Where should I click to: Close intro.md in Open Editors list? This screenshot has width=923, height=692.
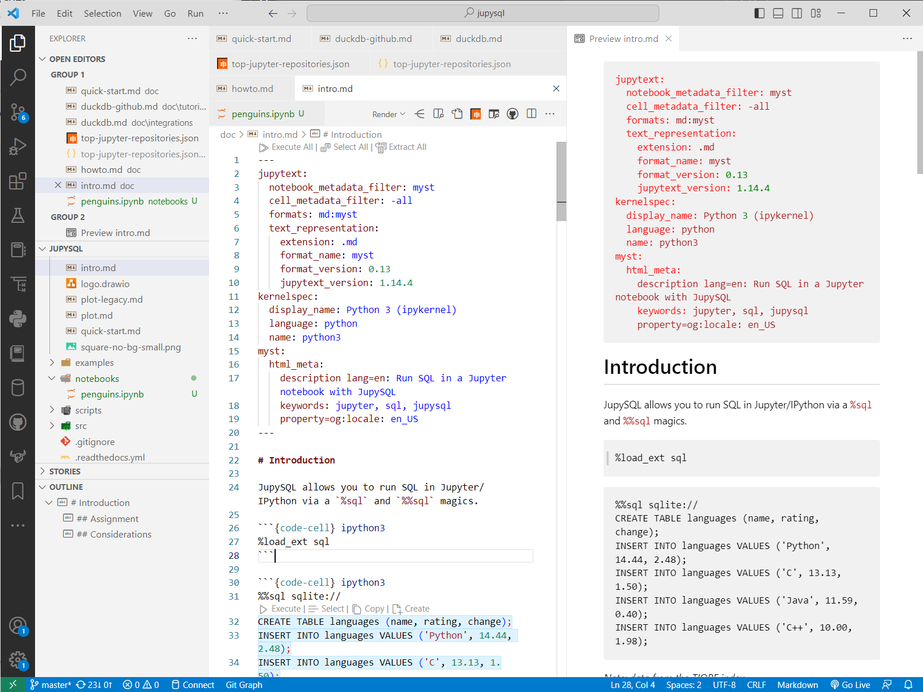point(58,185)
